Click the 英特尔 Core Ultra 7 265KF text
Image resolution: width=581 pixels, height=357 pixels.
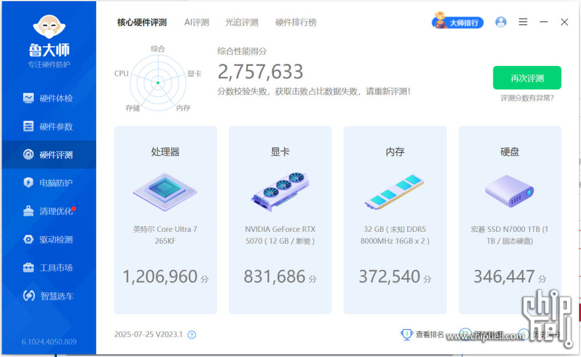(x=165, y=235)
